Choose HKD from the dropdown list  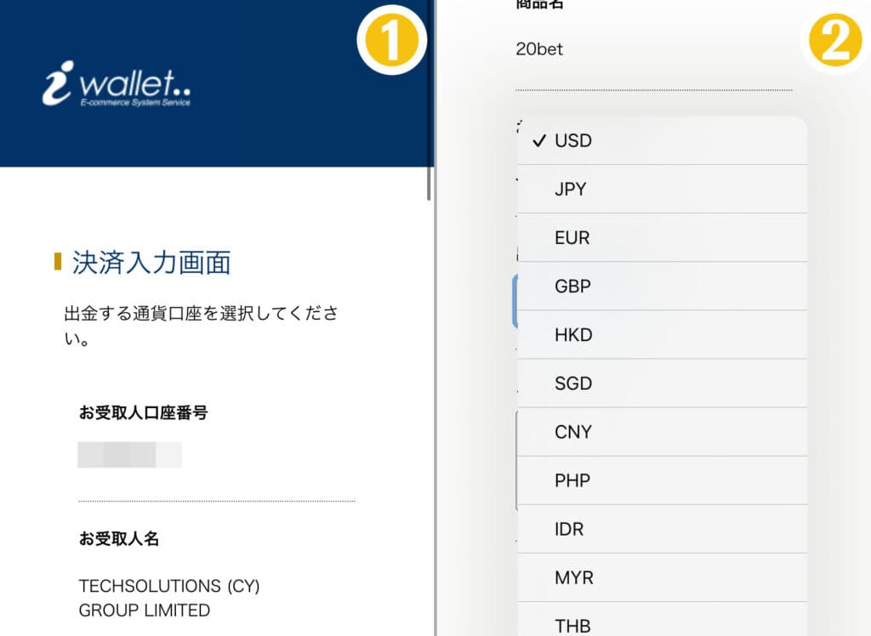tap(662, 335)
